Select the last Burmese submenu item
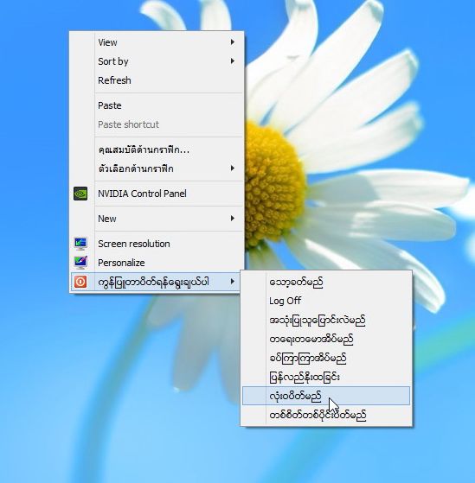Viewport: 475px width, 483px height. 326,415
